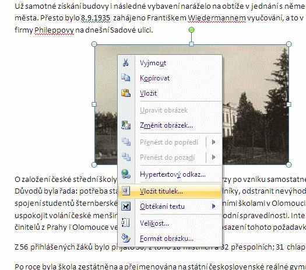Expand the Přenést do pozadí arrow
This screenshot has width=306, height=270.
214,157
